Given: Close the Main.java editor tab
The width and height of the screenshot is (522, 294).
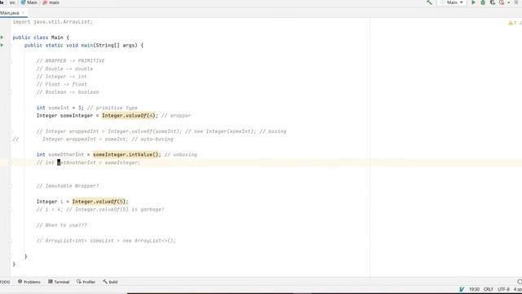Looking at the screenshot, I should click(23, 13).
